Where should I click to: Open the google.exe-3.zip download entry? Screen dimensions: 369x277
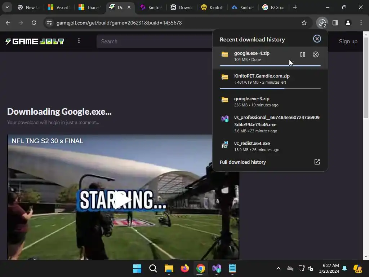(270, 102)
